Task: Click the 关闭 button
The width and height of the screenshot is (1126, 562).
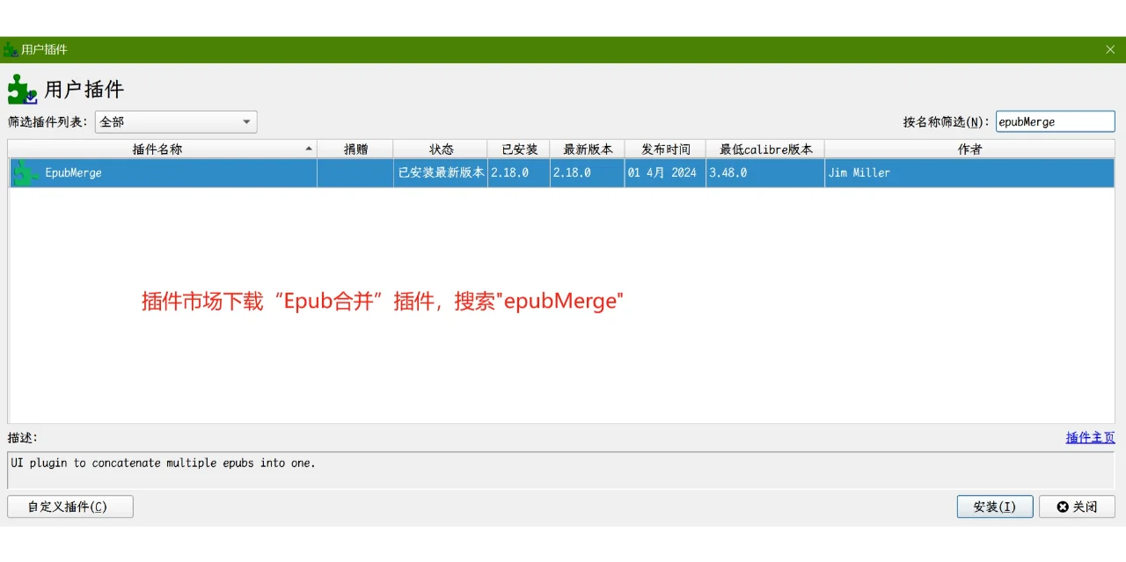Action: point(1077,507)
